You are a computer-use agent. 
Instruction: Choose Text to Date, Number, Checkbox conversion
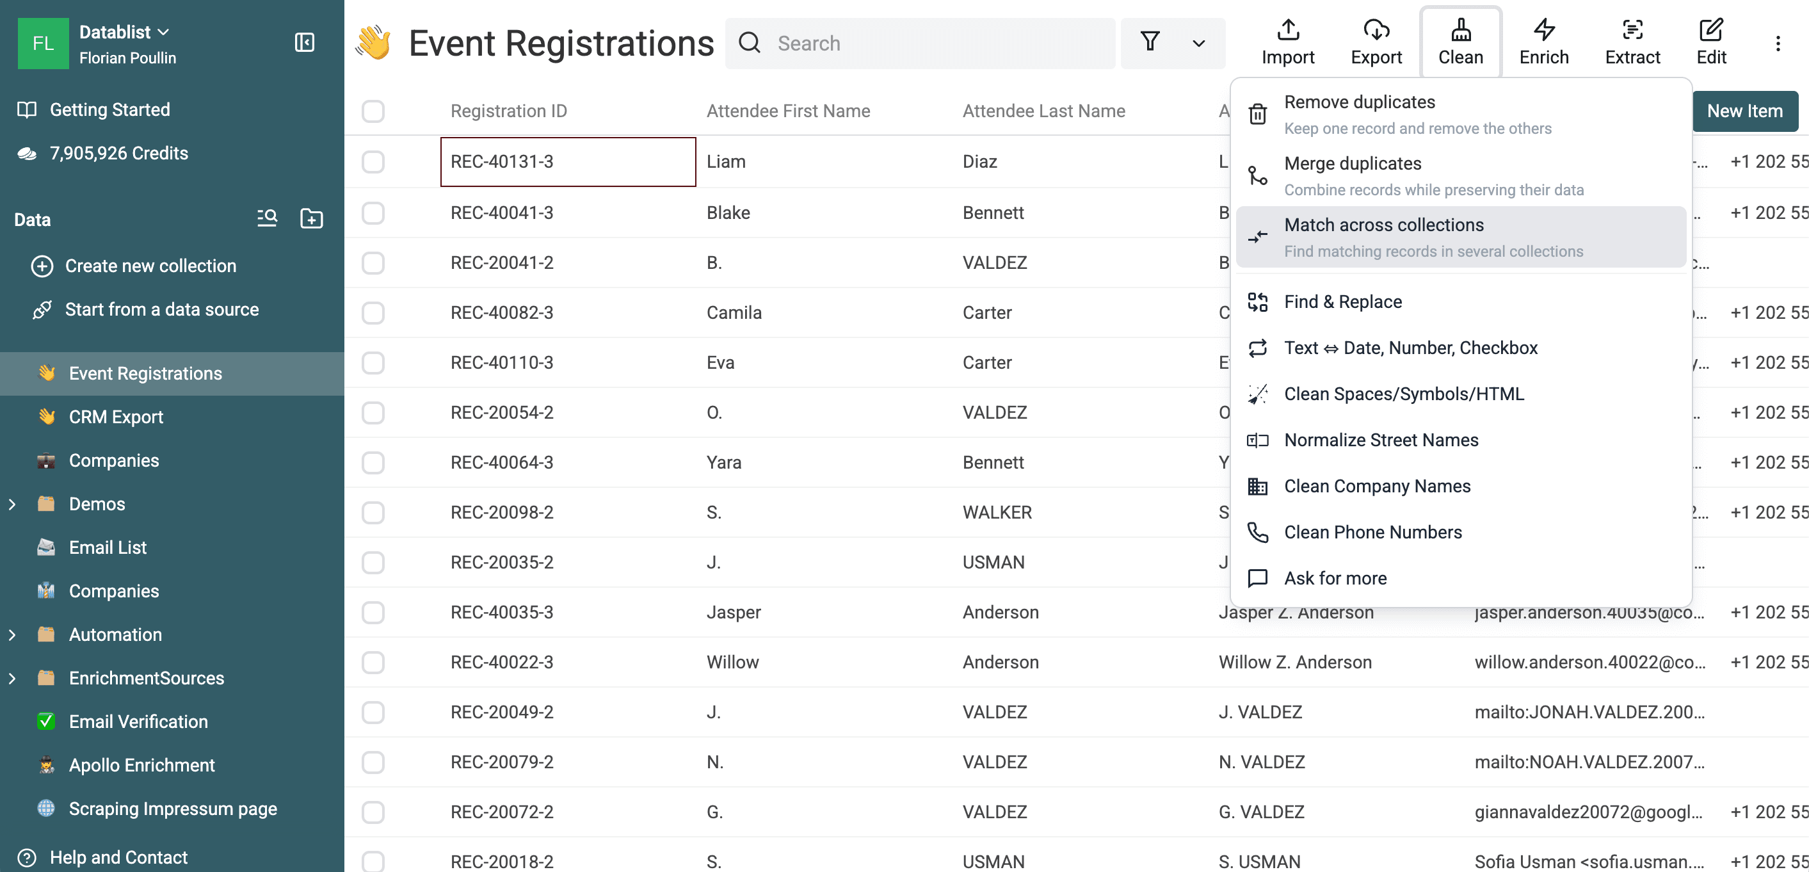coord(1461,348)
